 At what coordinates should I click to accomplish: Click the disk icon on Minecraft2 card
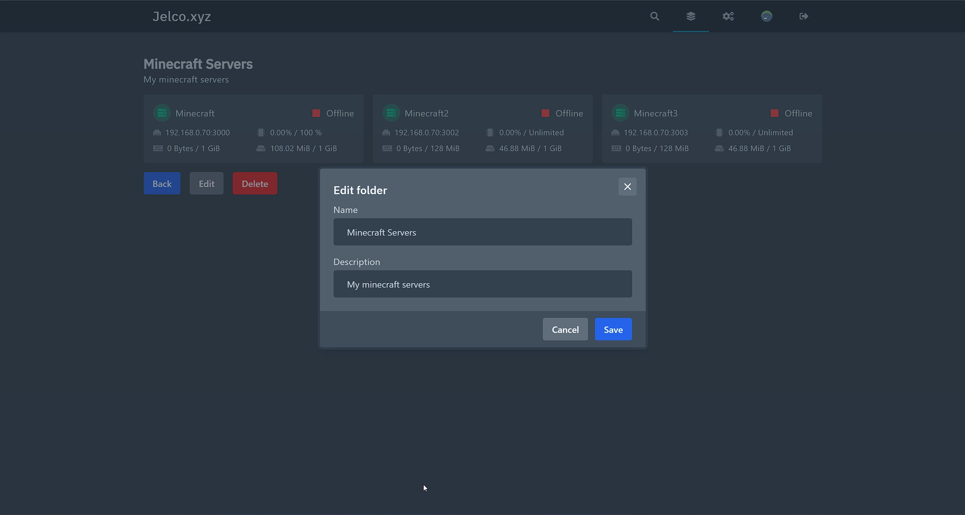coord(490,149)
